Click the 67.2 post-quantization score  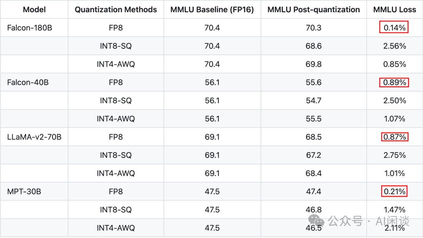[x=314, y=155]
